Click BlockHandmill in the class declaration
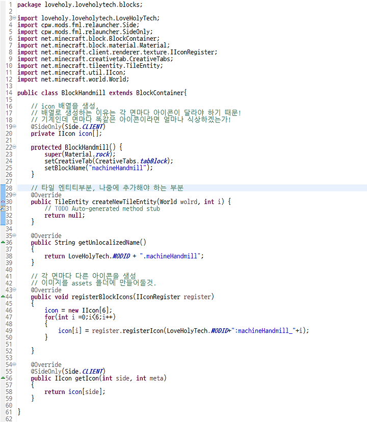 coord(83,93)
